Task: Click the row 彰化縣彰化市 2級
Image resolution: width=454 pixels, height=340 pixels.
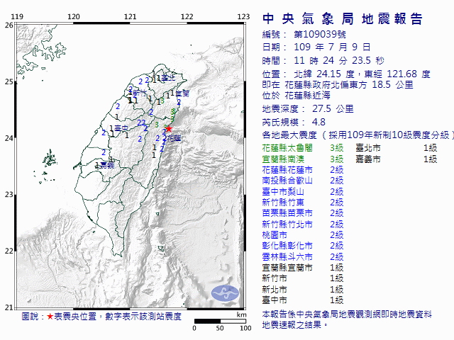Action: click(303, 246)
